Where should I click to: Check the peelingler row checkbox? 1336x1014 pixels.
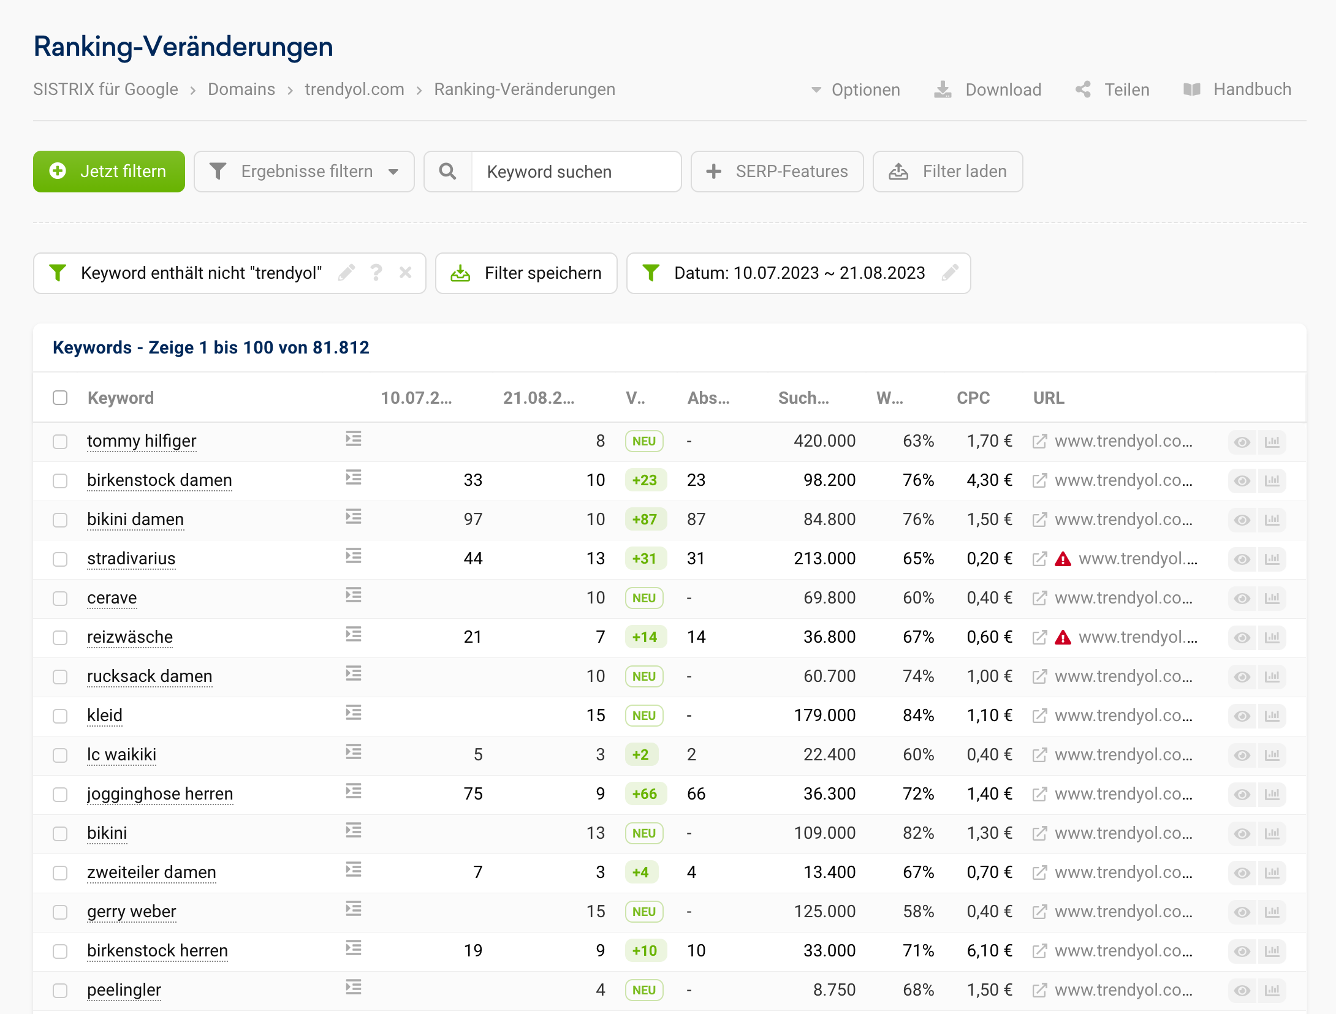click(60, 991)
